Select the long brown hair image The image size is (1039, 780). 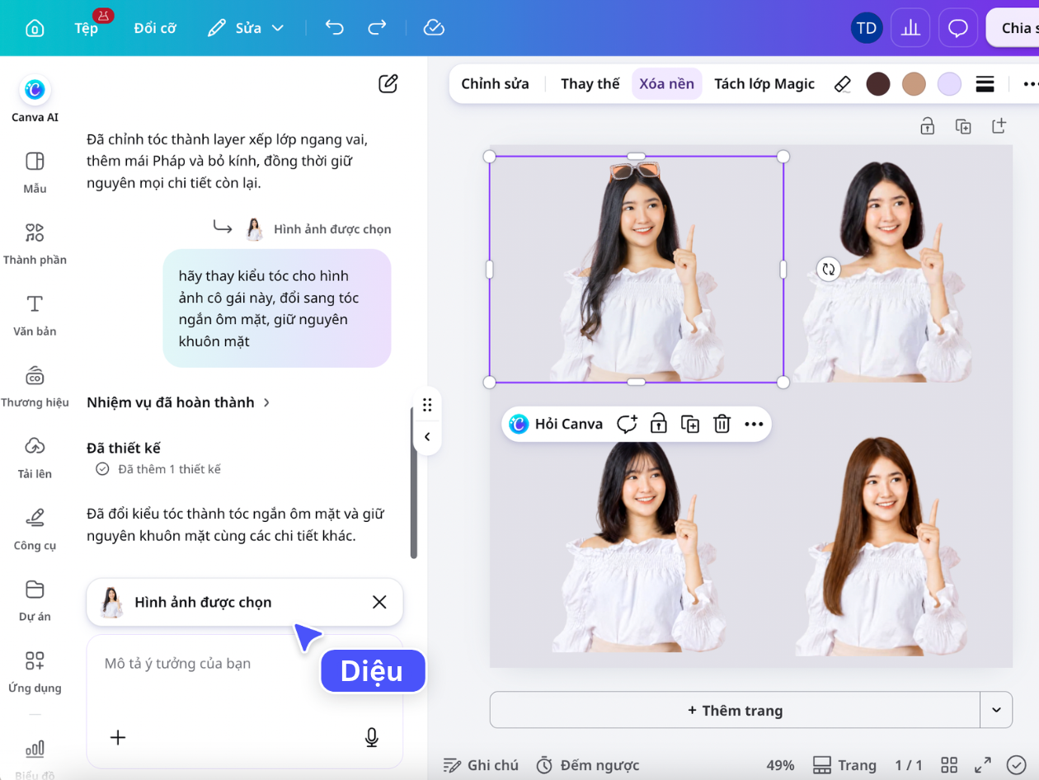[x=882, y=546]
